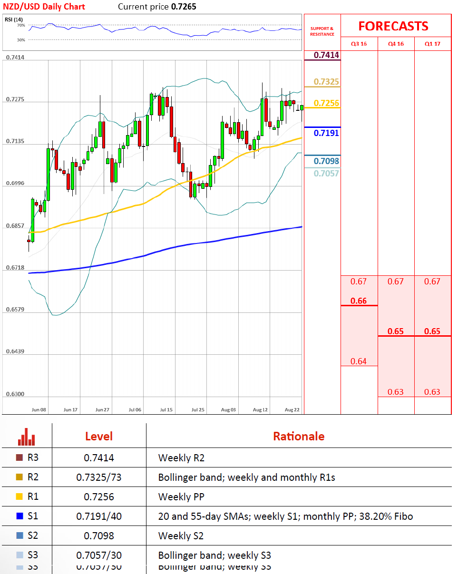Switch to the Q4 16 forecast column
Viewport: 458px width, 574px height.
pos(396,44)
